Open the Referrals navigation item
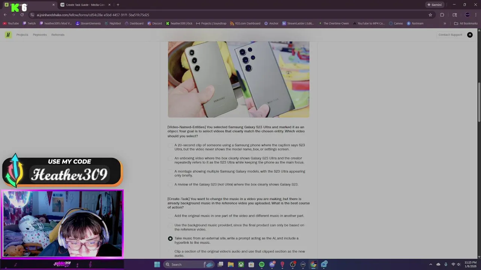 58,34
